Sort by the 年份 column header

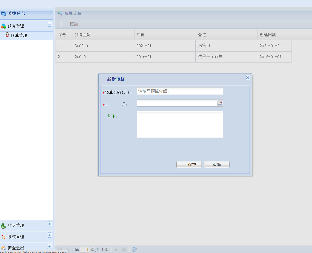(x=165, y=35)
